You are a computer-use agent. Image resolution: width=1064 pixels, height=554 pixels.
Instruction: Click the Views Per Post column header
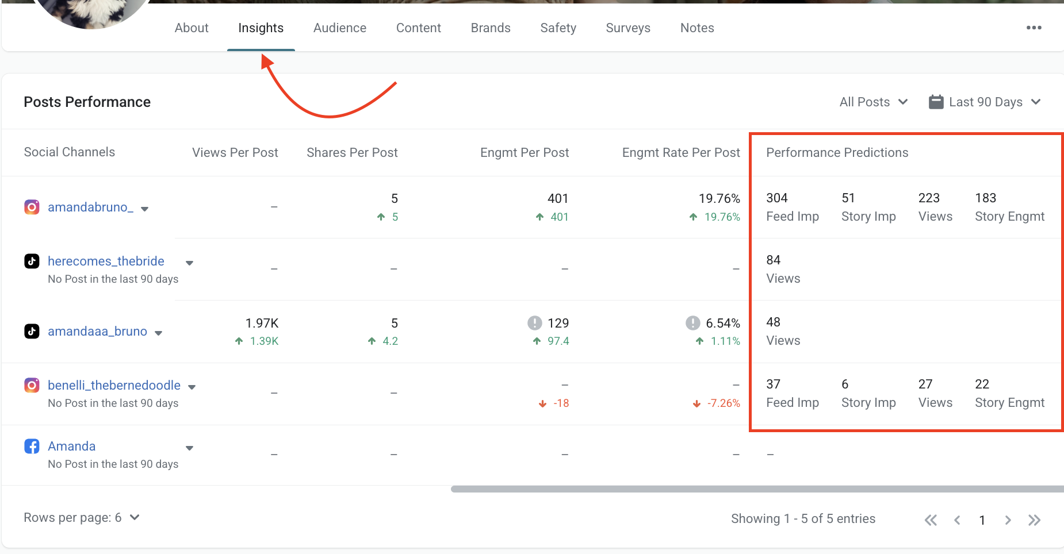click(235, 152)
